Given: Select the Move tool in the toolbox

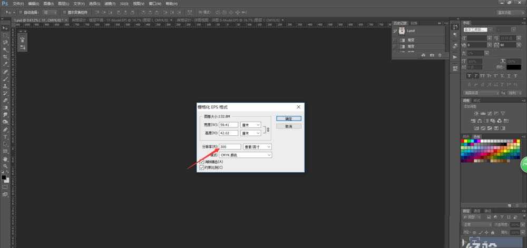Looking at the screenshot, I should [5, 28].
